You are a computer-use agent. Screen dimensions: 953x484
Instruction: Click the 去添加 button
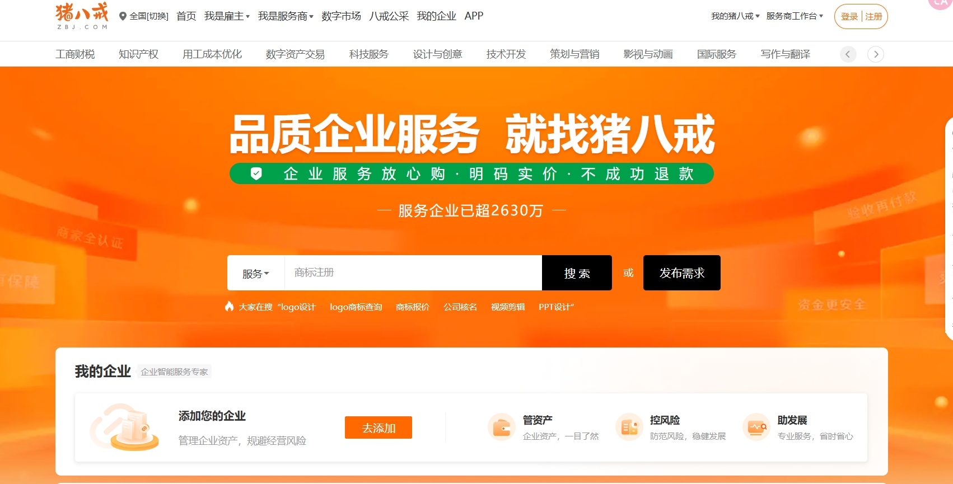[379, 428]
